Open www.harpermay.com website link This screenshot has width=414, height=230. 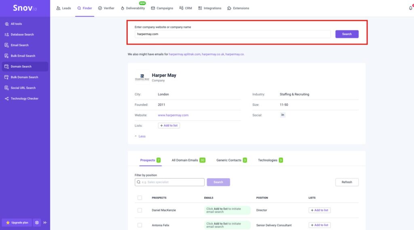click(173, 115)
